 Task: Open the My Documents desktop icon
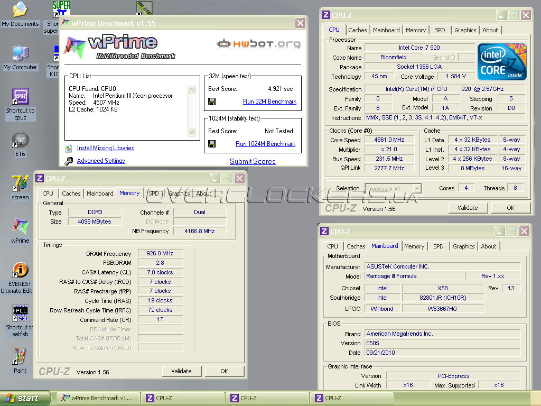(x=20, y=14)
